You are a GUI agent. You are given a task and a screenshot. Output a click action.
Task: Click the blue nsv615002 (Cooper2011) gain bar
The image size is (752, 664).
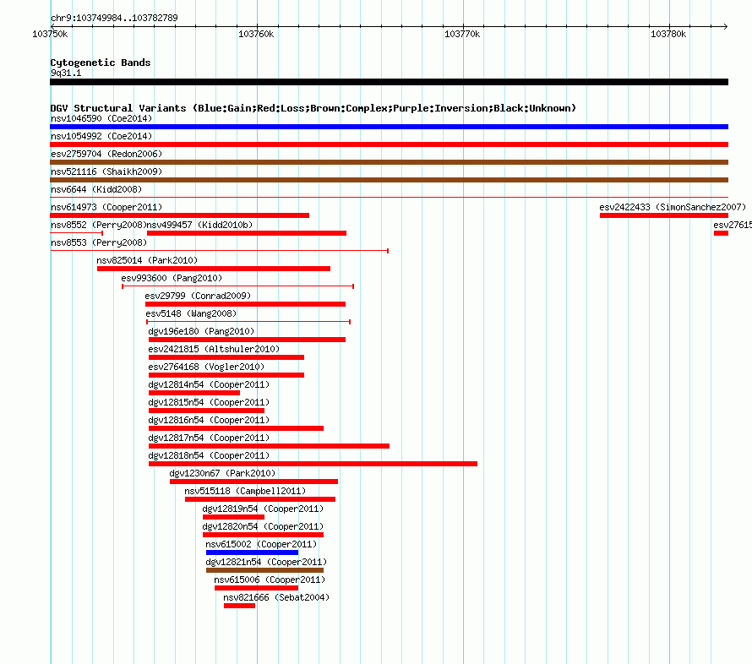pyautogui.click(x=252, y=552)
